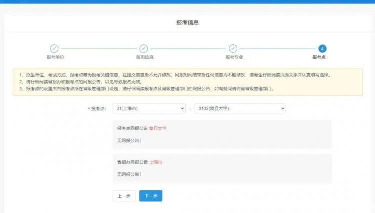
Task: Open the 3102(复旦大学) exam site dropdown
Action: [x=240, y=109]
